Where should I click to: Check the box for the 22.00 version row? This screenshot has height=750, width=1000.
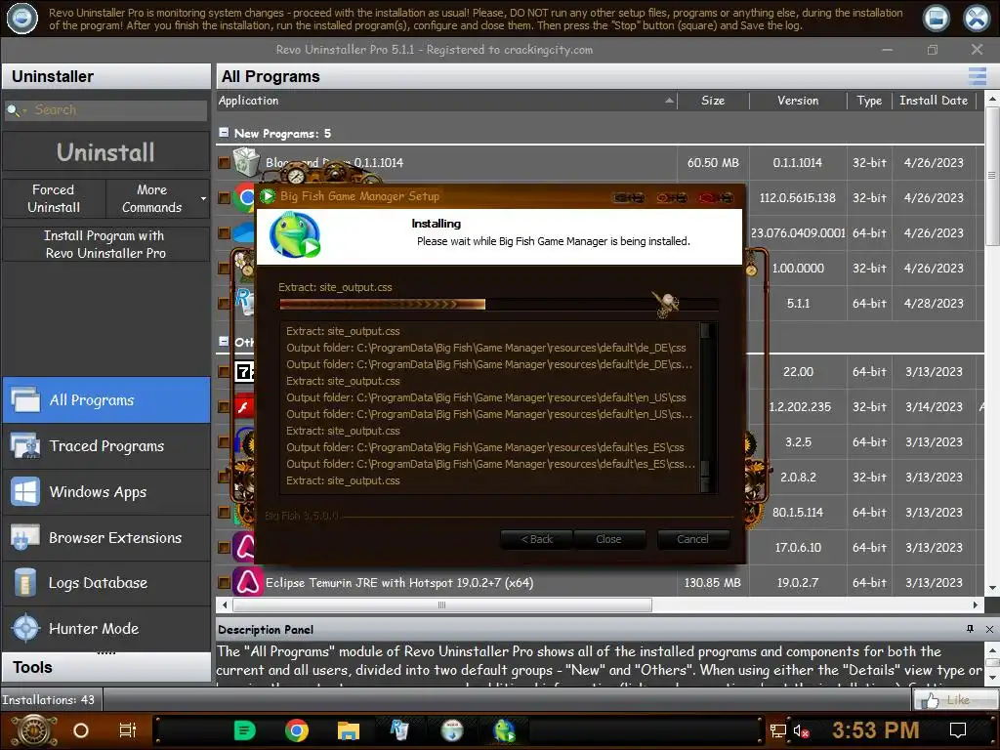[x=224, y=371]
